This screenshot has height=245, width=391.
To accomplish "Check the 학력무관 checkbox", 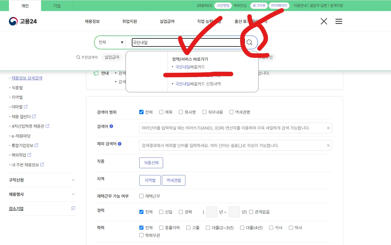I will click(x=141, y=235).
